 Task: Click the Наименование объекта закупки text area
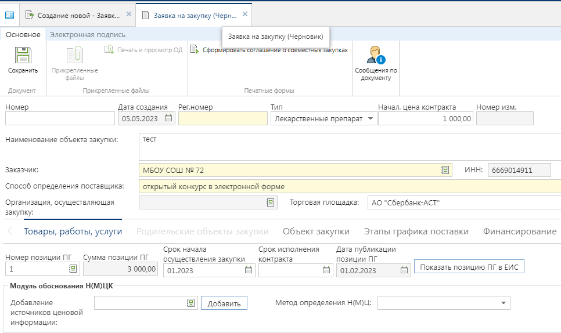tap(350, 147)
